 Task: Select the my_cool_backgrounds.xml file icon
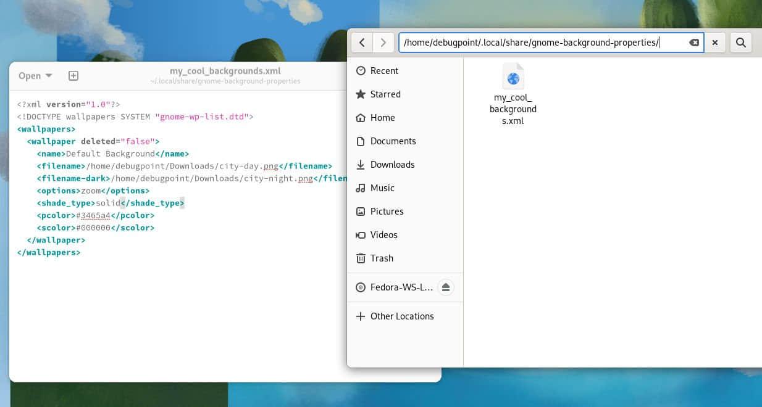513,78
